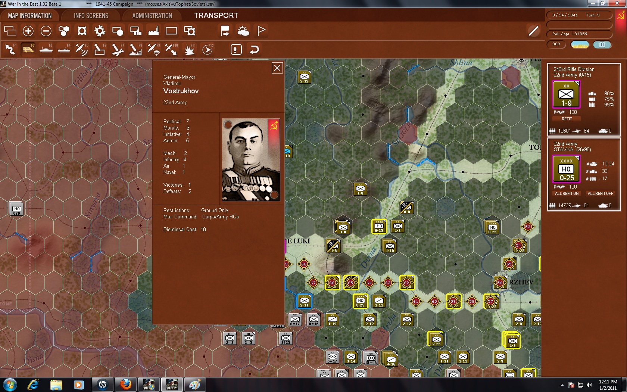Toggle the fortification level icon
Viewport: 627px width, 392px height.
(82, 31)
